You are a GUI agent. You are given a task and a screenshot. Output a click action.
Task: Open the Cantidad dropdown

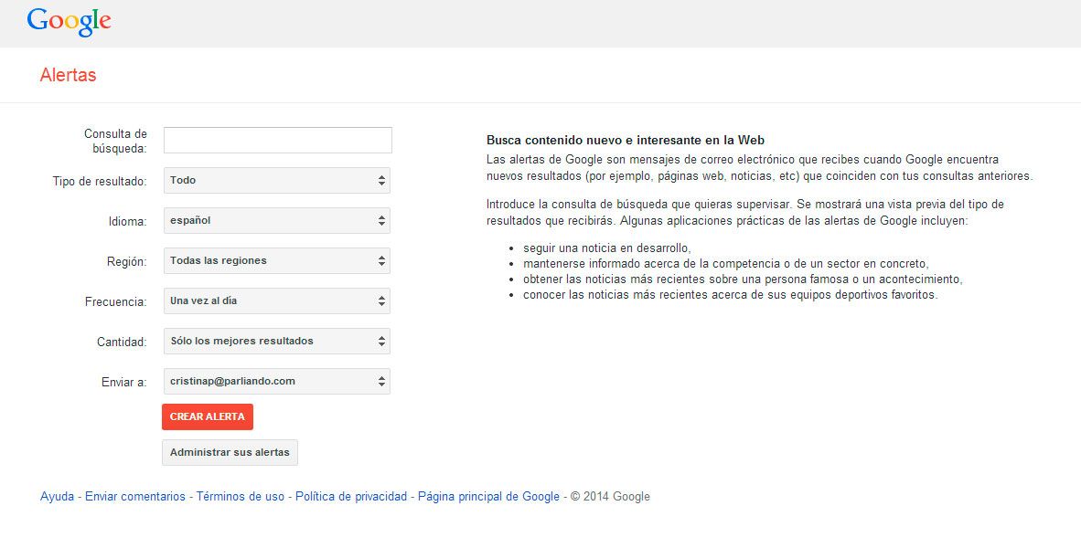(x=276, y=342)
